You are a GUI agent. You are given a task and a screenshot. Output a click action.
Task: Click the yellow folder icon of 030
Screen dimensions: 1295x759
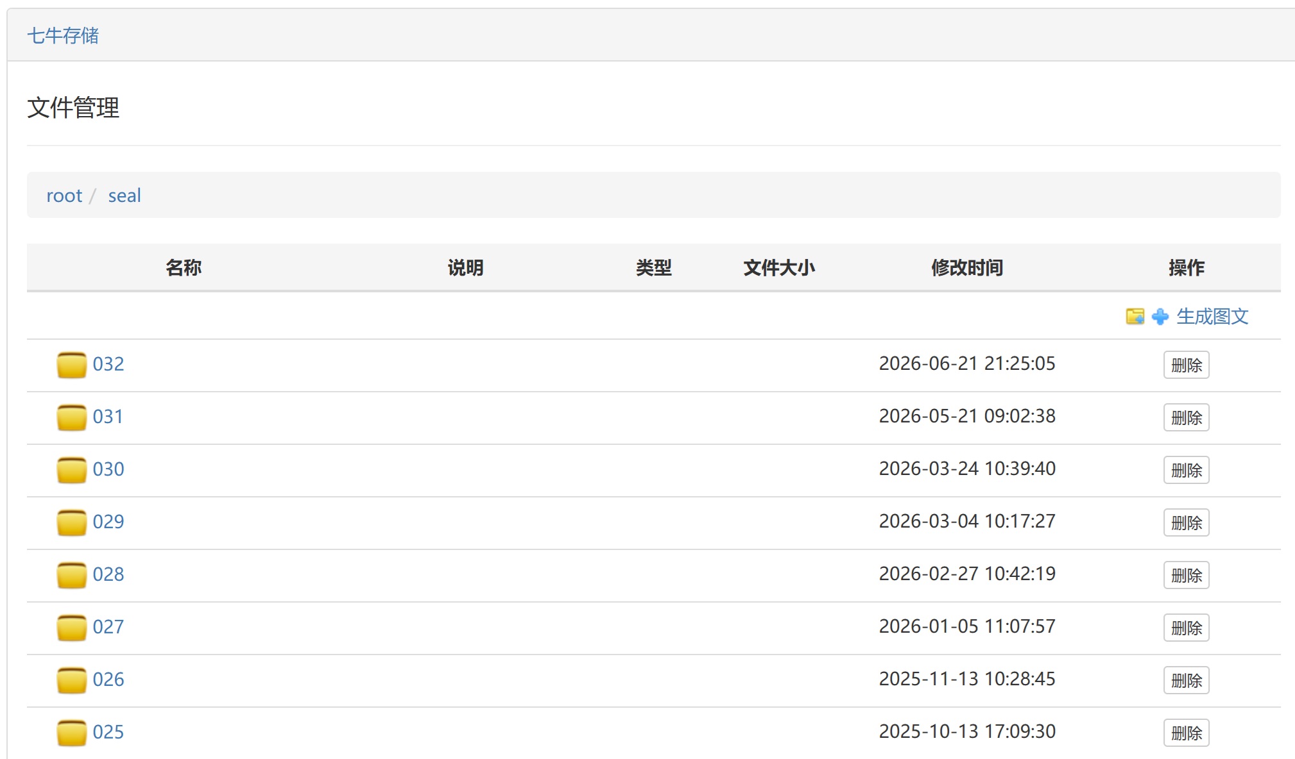(x=72, y=470)
